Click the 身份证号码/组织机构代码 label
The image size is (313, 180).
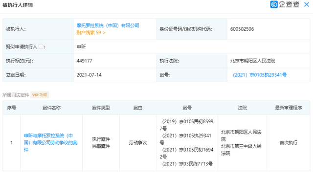186,29
